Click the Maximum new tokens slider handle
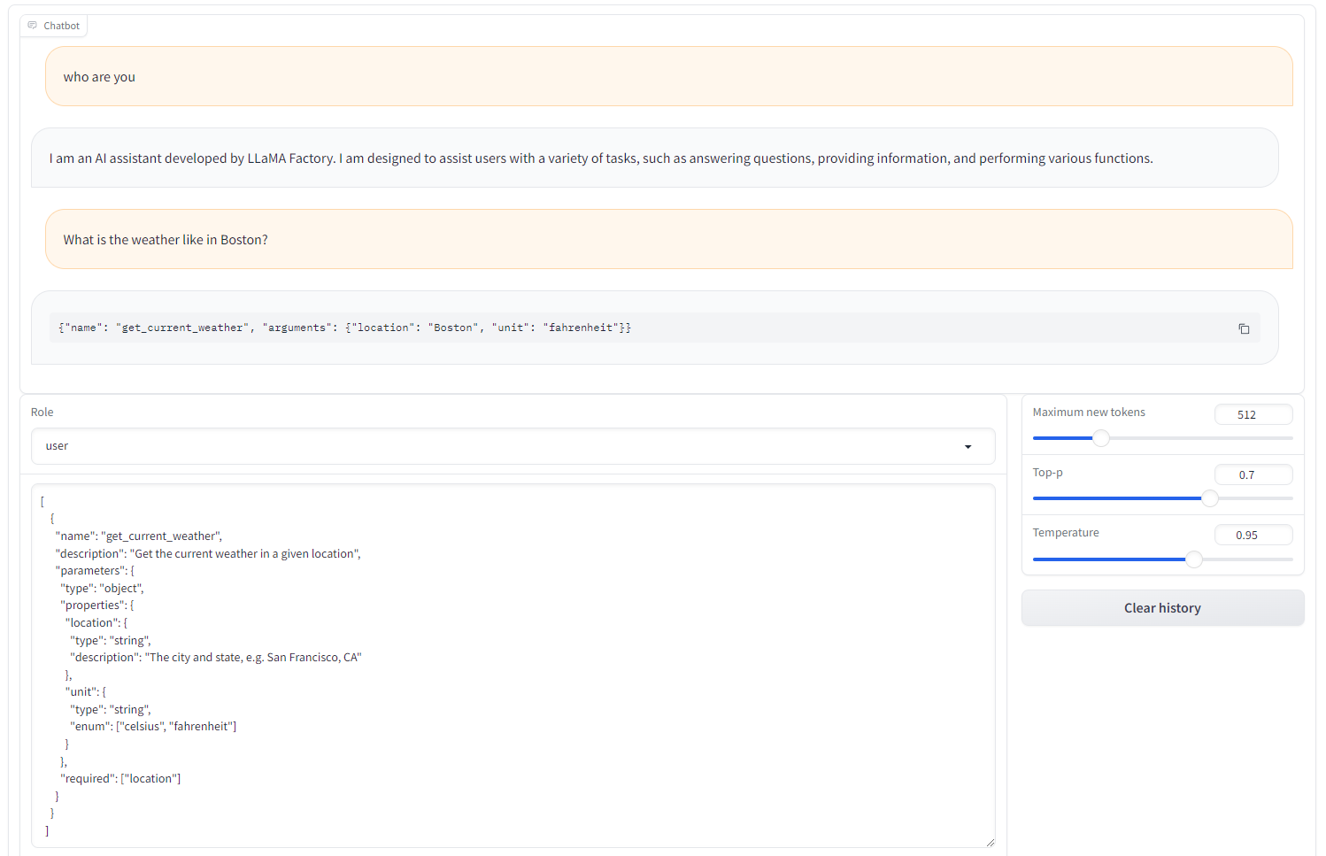This screenshot has height=856, width=1326. tap(1100, 438)
